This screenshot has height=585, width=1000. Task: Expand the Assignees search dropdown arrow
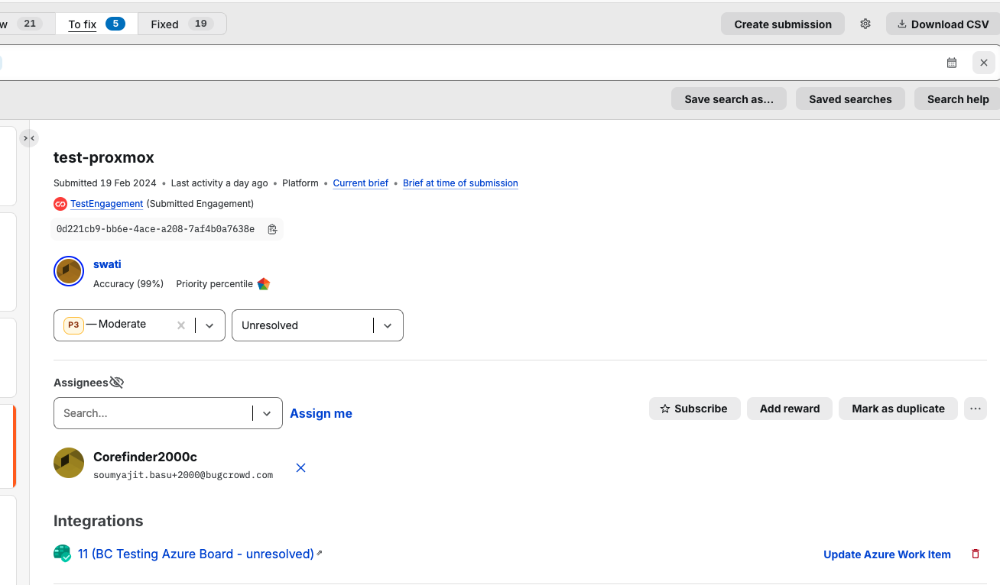click(267, 413)
